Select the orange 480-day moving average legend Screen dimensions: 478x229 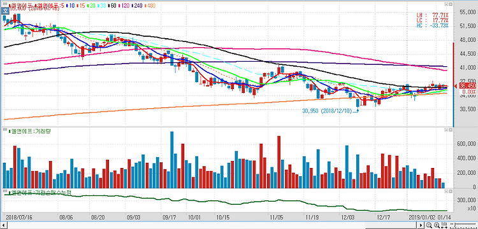point(150,6)
